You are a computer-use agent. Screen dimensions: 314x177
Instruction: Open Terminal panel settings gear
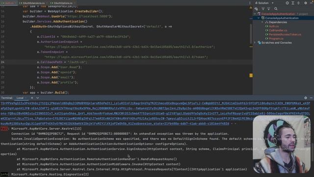coord(305,98)
